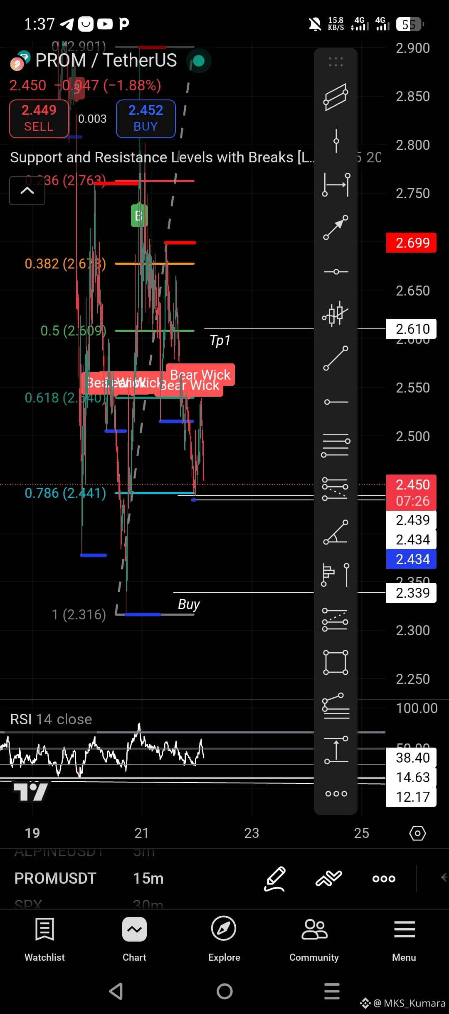Select the Trend Line drawing tool
The height and width of the screenshot is (1014, 449).
(x=336, y=358)
